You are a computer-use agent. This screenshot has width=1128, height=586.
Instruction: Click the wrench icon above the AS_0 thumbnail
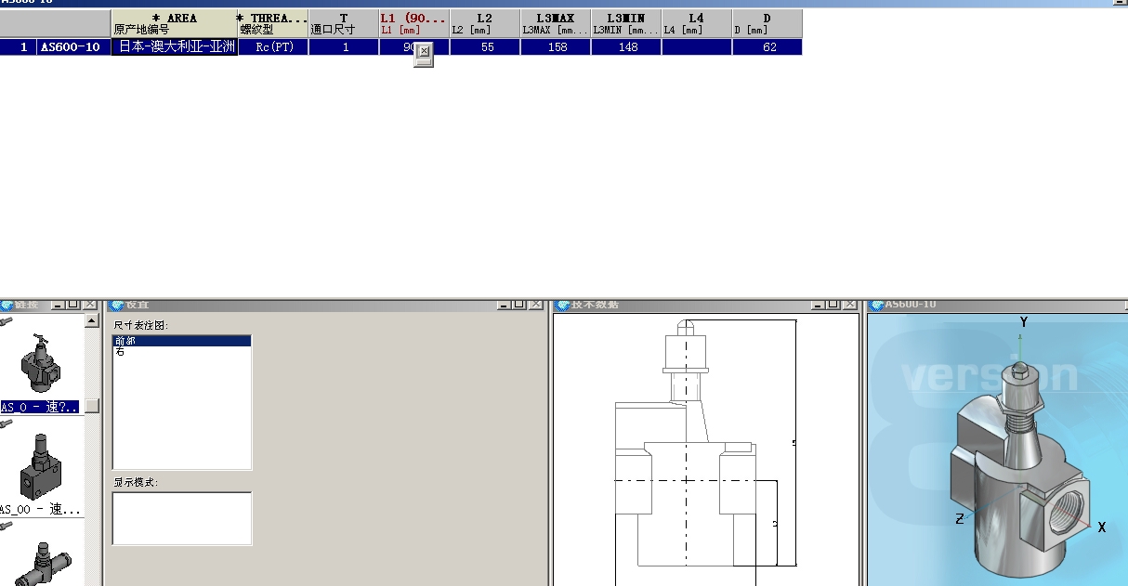(6, 320)
